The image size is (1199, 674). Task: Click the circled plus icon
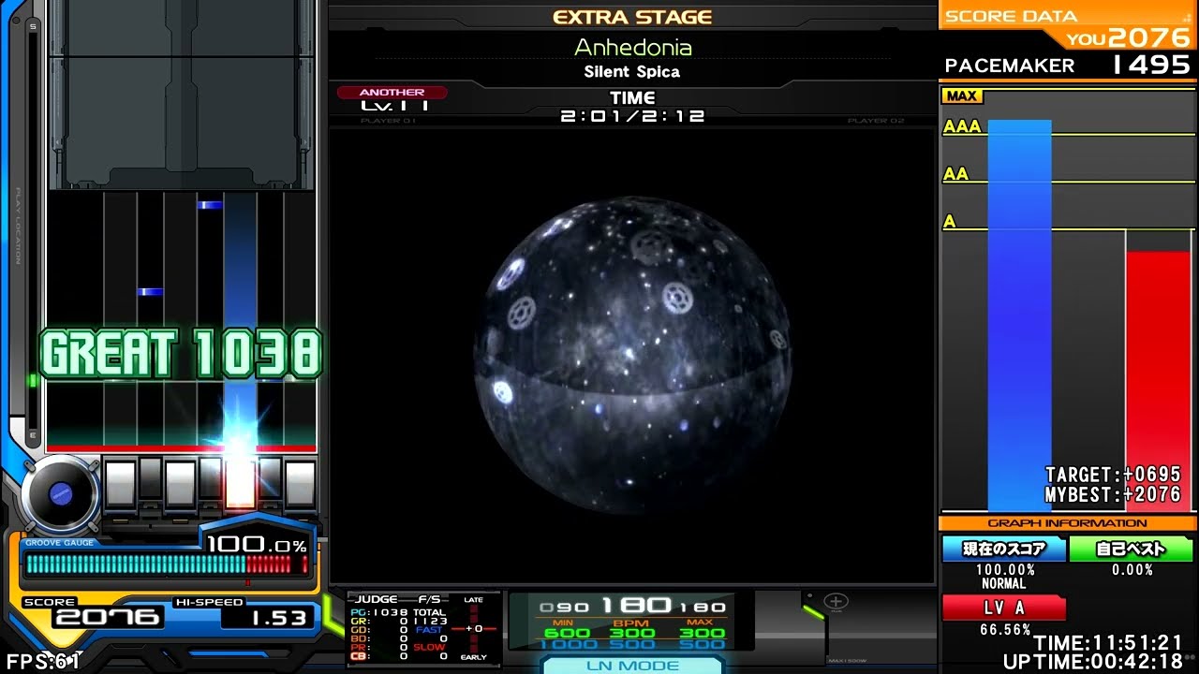[836, 602]
